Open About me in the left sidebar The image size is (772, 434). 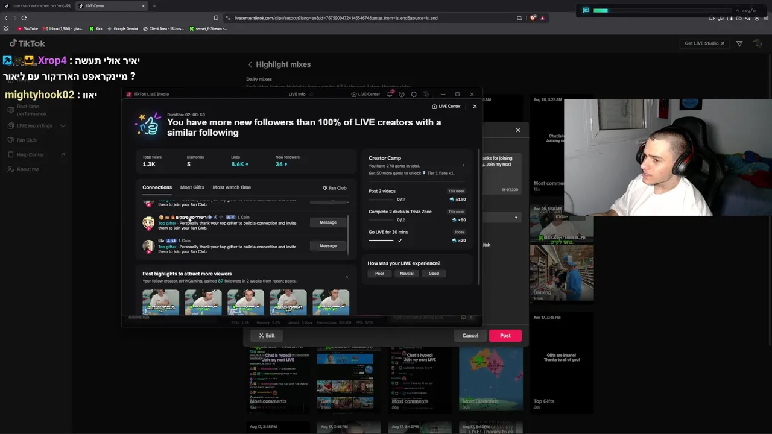pos(28,169)
